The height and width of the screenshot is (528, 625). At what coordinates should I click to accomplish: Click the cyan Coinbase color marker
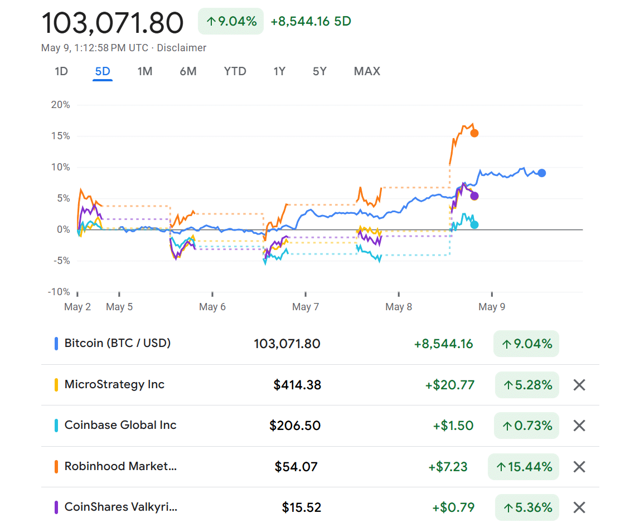(56, 426)
